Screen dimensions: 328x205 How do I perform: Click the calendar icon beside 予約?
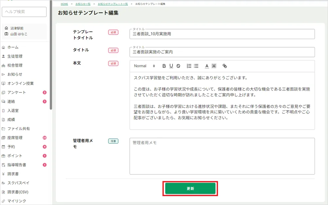(x=3, y=147)
